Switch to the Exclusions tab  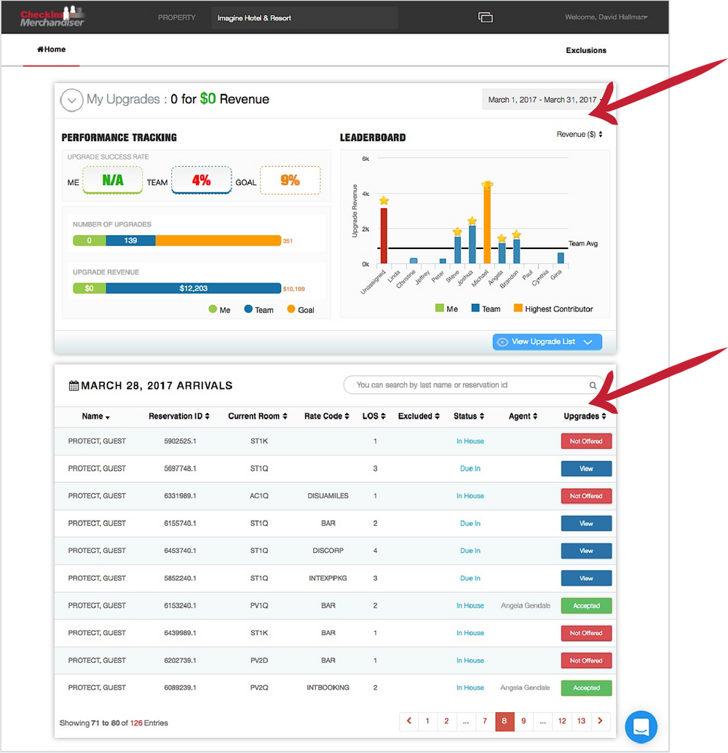pyautogui.click(x=587, y=50)
